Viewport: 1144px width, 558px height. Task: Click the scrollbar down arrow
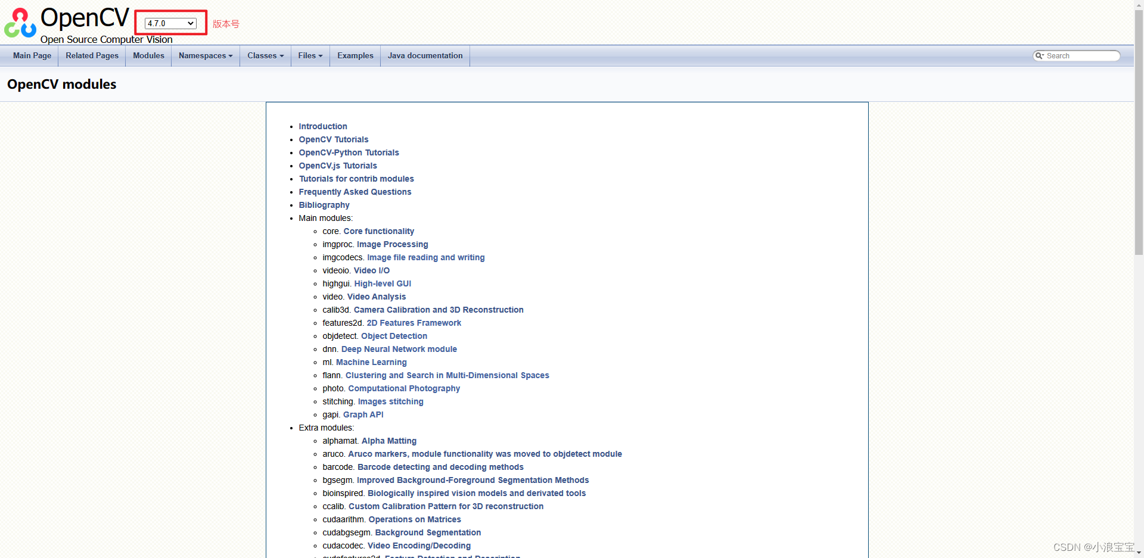(x=1139, y=553)
